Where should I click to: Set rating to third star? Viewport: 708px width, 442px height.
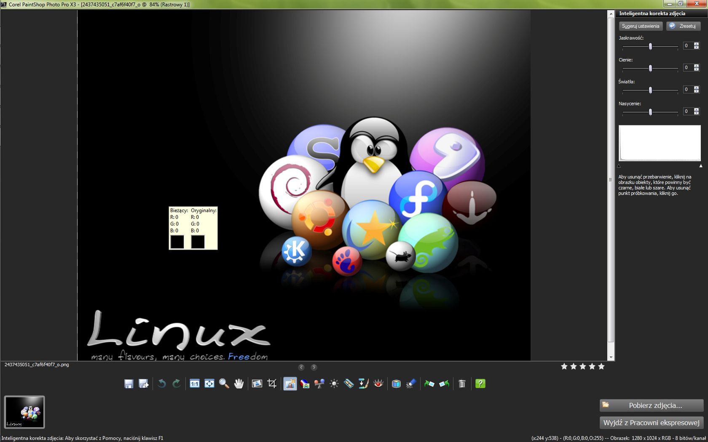click(x=583, y=367)
